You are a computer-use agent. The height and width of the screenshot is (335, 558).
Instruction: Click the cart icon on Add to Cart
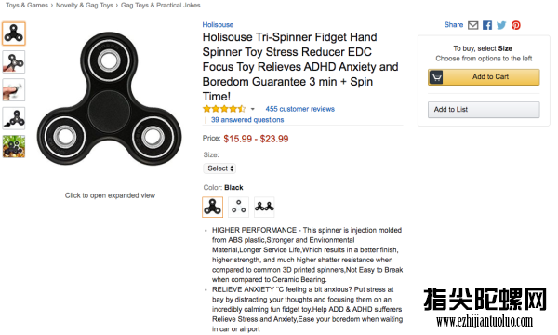[436, 77]
